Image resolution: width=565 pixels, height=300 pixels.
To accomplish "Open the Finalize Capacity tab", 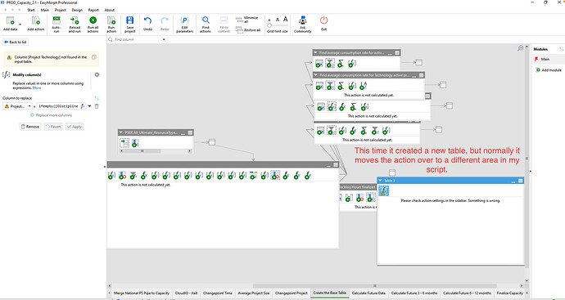I will 509,293.
